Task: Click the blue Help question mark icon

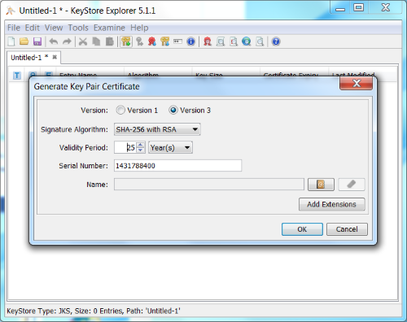Action: point(276,41)
